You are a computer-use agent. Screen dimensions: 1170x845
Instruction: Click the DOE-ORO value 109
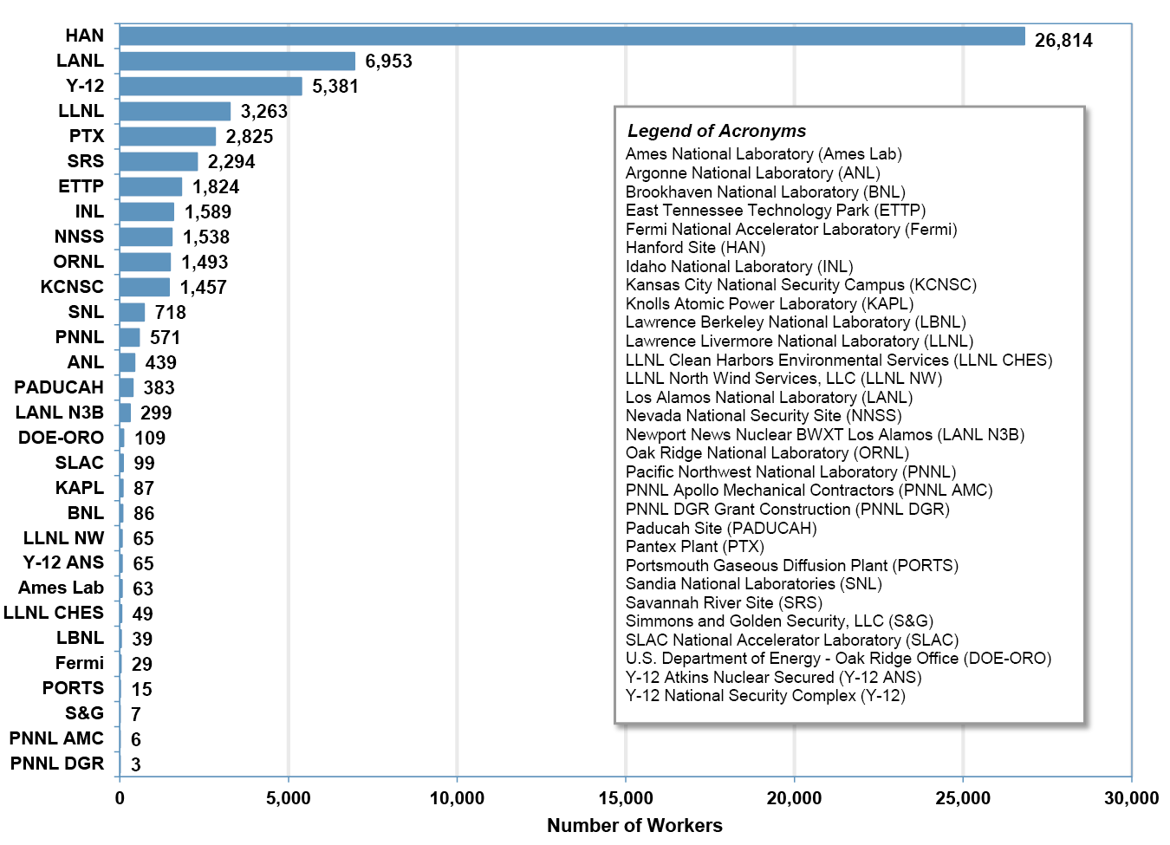150,438
